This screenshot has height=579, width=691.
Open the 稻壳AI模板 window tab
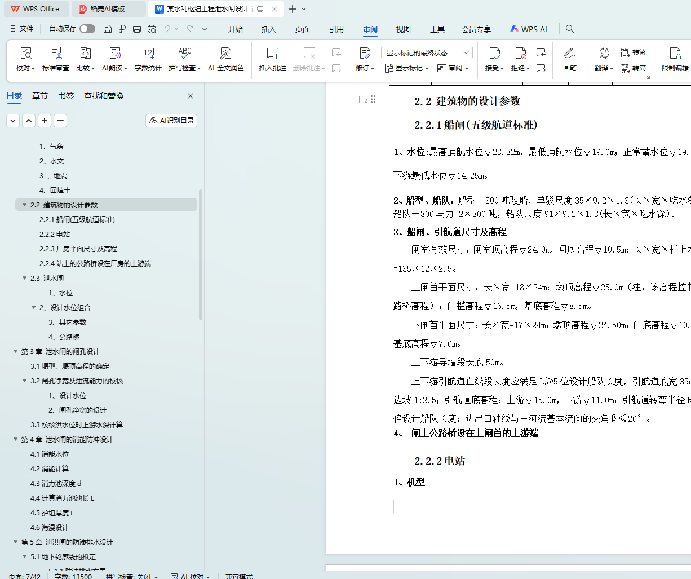(108, 9)
